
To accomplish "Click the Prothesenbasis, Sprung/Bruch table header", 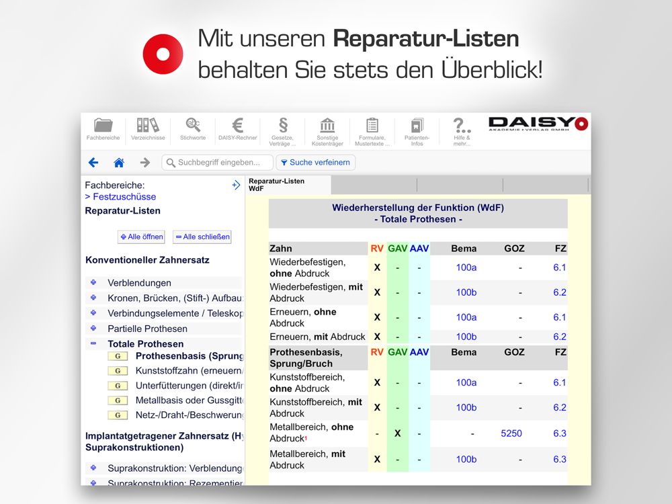I will [307, 358].
